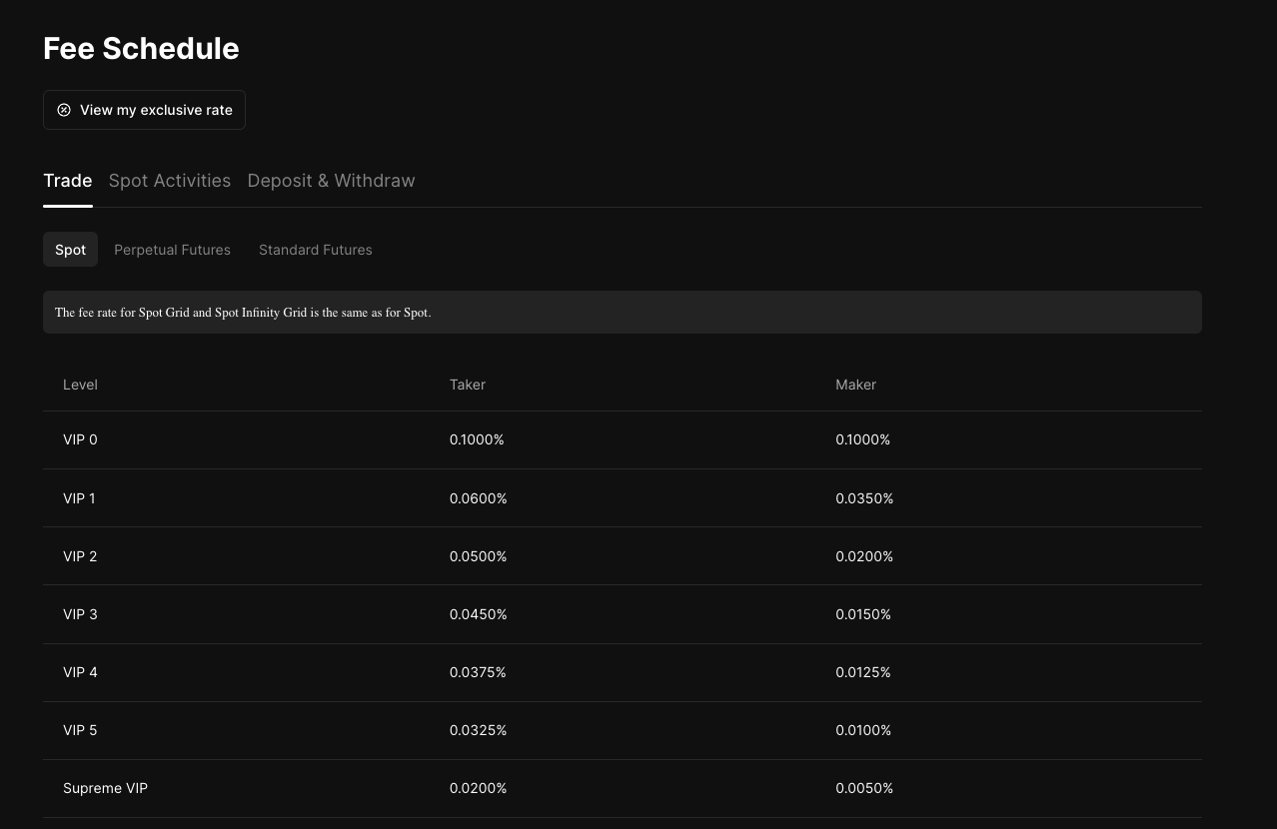The width and height of the screenshot is (1277, 829).
Task: Click the VIP 3 maker rate 0.0150%
Action: [864, 614]
